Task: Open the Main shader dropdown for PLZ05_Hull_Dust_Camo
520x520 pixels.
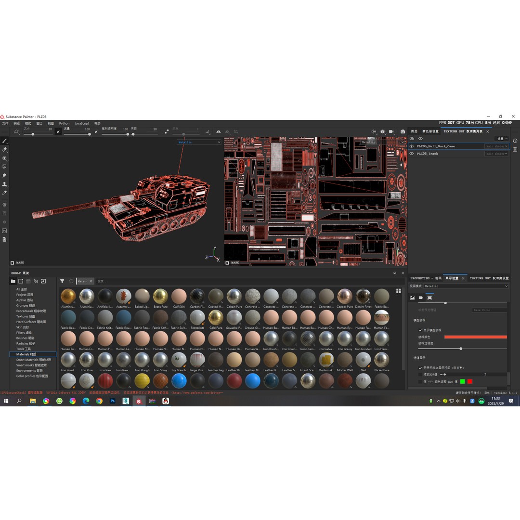Action: click(x=496, y=146)
